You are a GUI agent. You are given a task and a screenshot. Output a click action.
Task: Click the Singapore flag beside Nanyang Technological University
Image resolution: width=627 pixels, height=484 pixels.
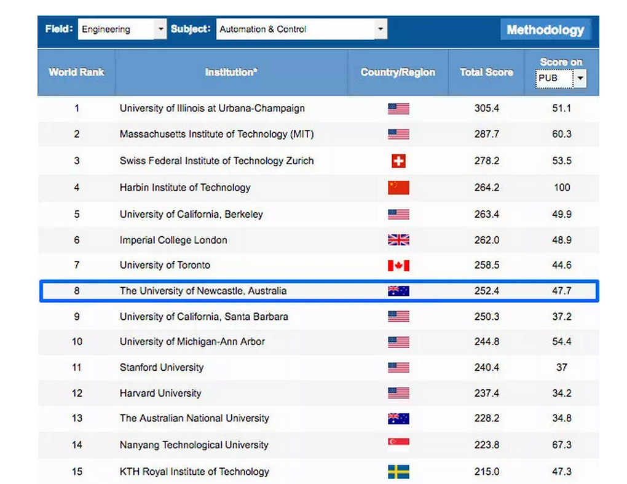pos(398,445)
